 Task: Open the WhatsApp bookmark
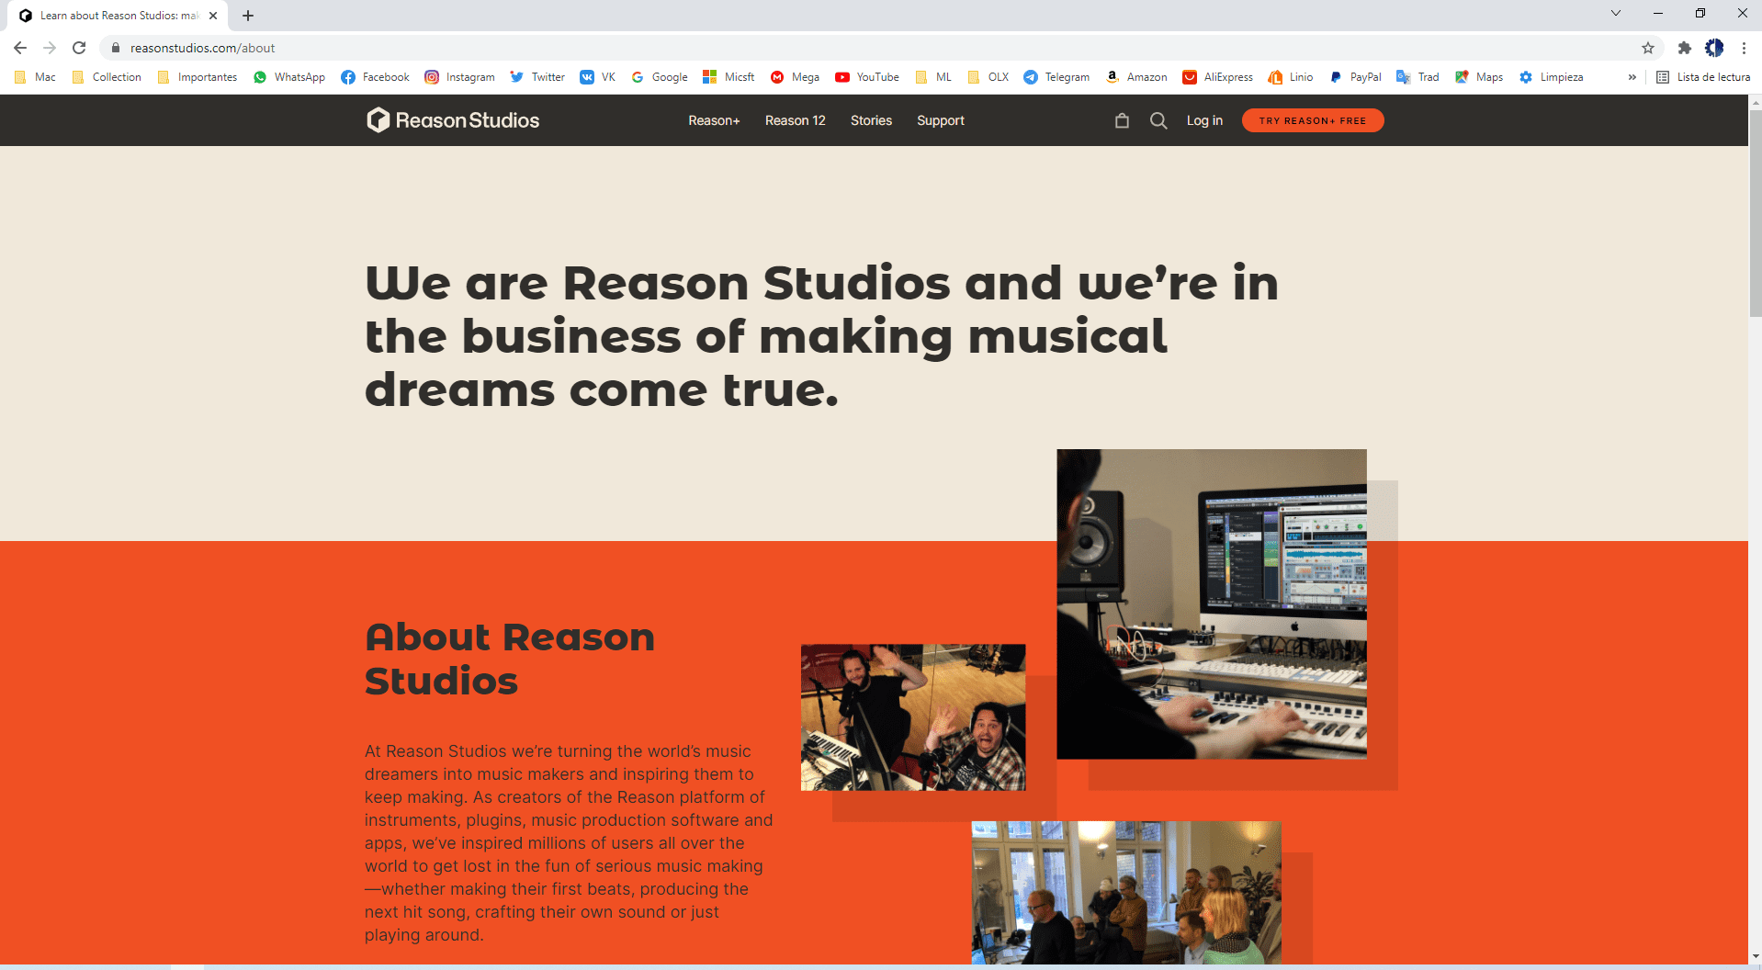(289, 77)
